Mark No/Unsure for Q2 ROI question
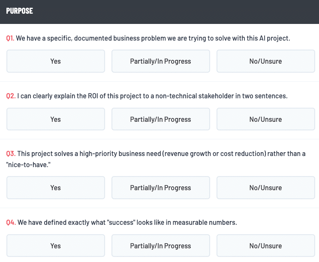This screenshot has width=319, height=262. 265,119
